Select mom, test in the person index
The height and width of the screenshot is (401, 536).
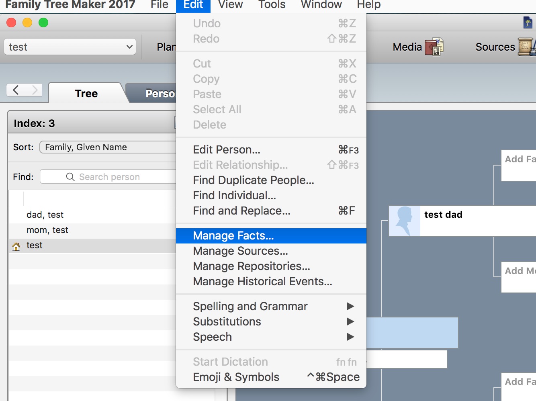(x=47, y=230)
